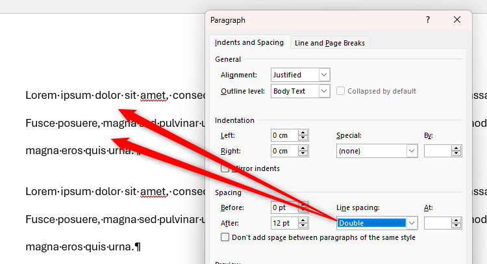
Task: Enable Don't add space between paragraphs
Action: click(x=225, y=237)
